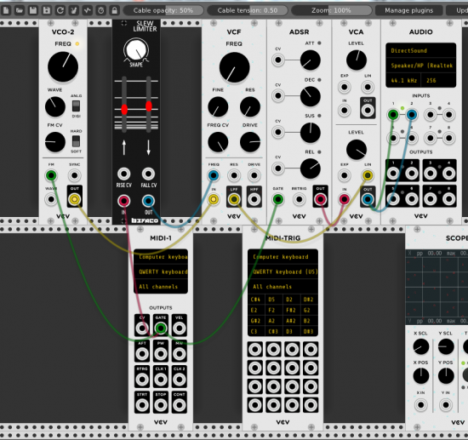The image size is (468, 440).
Task: Click the Slew Limiter fall fader handle
Action: tap(149, 106)
